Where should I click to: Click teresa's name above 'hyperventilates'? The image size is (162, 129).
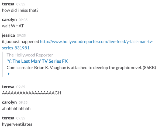(x=8, y=118)
